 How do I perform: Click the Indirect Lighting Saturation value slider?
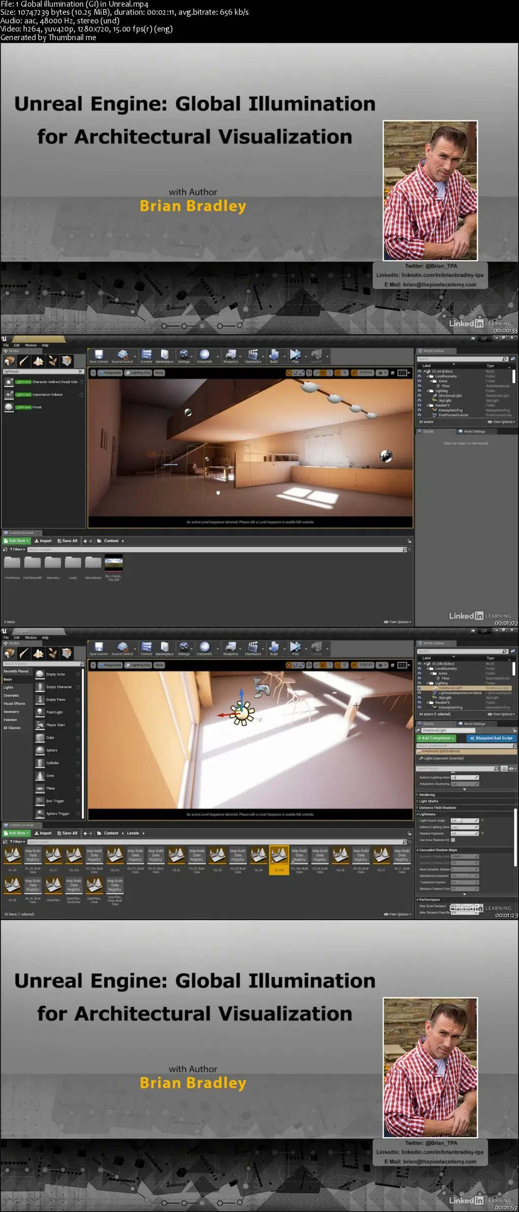point(465,827)
